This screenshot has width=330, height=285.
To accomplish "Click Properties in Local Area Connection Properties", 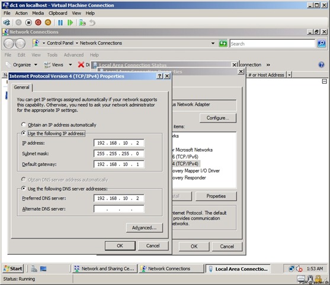I will pos(216,196).
